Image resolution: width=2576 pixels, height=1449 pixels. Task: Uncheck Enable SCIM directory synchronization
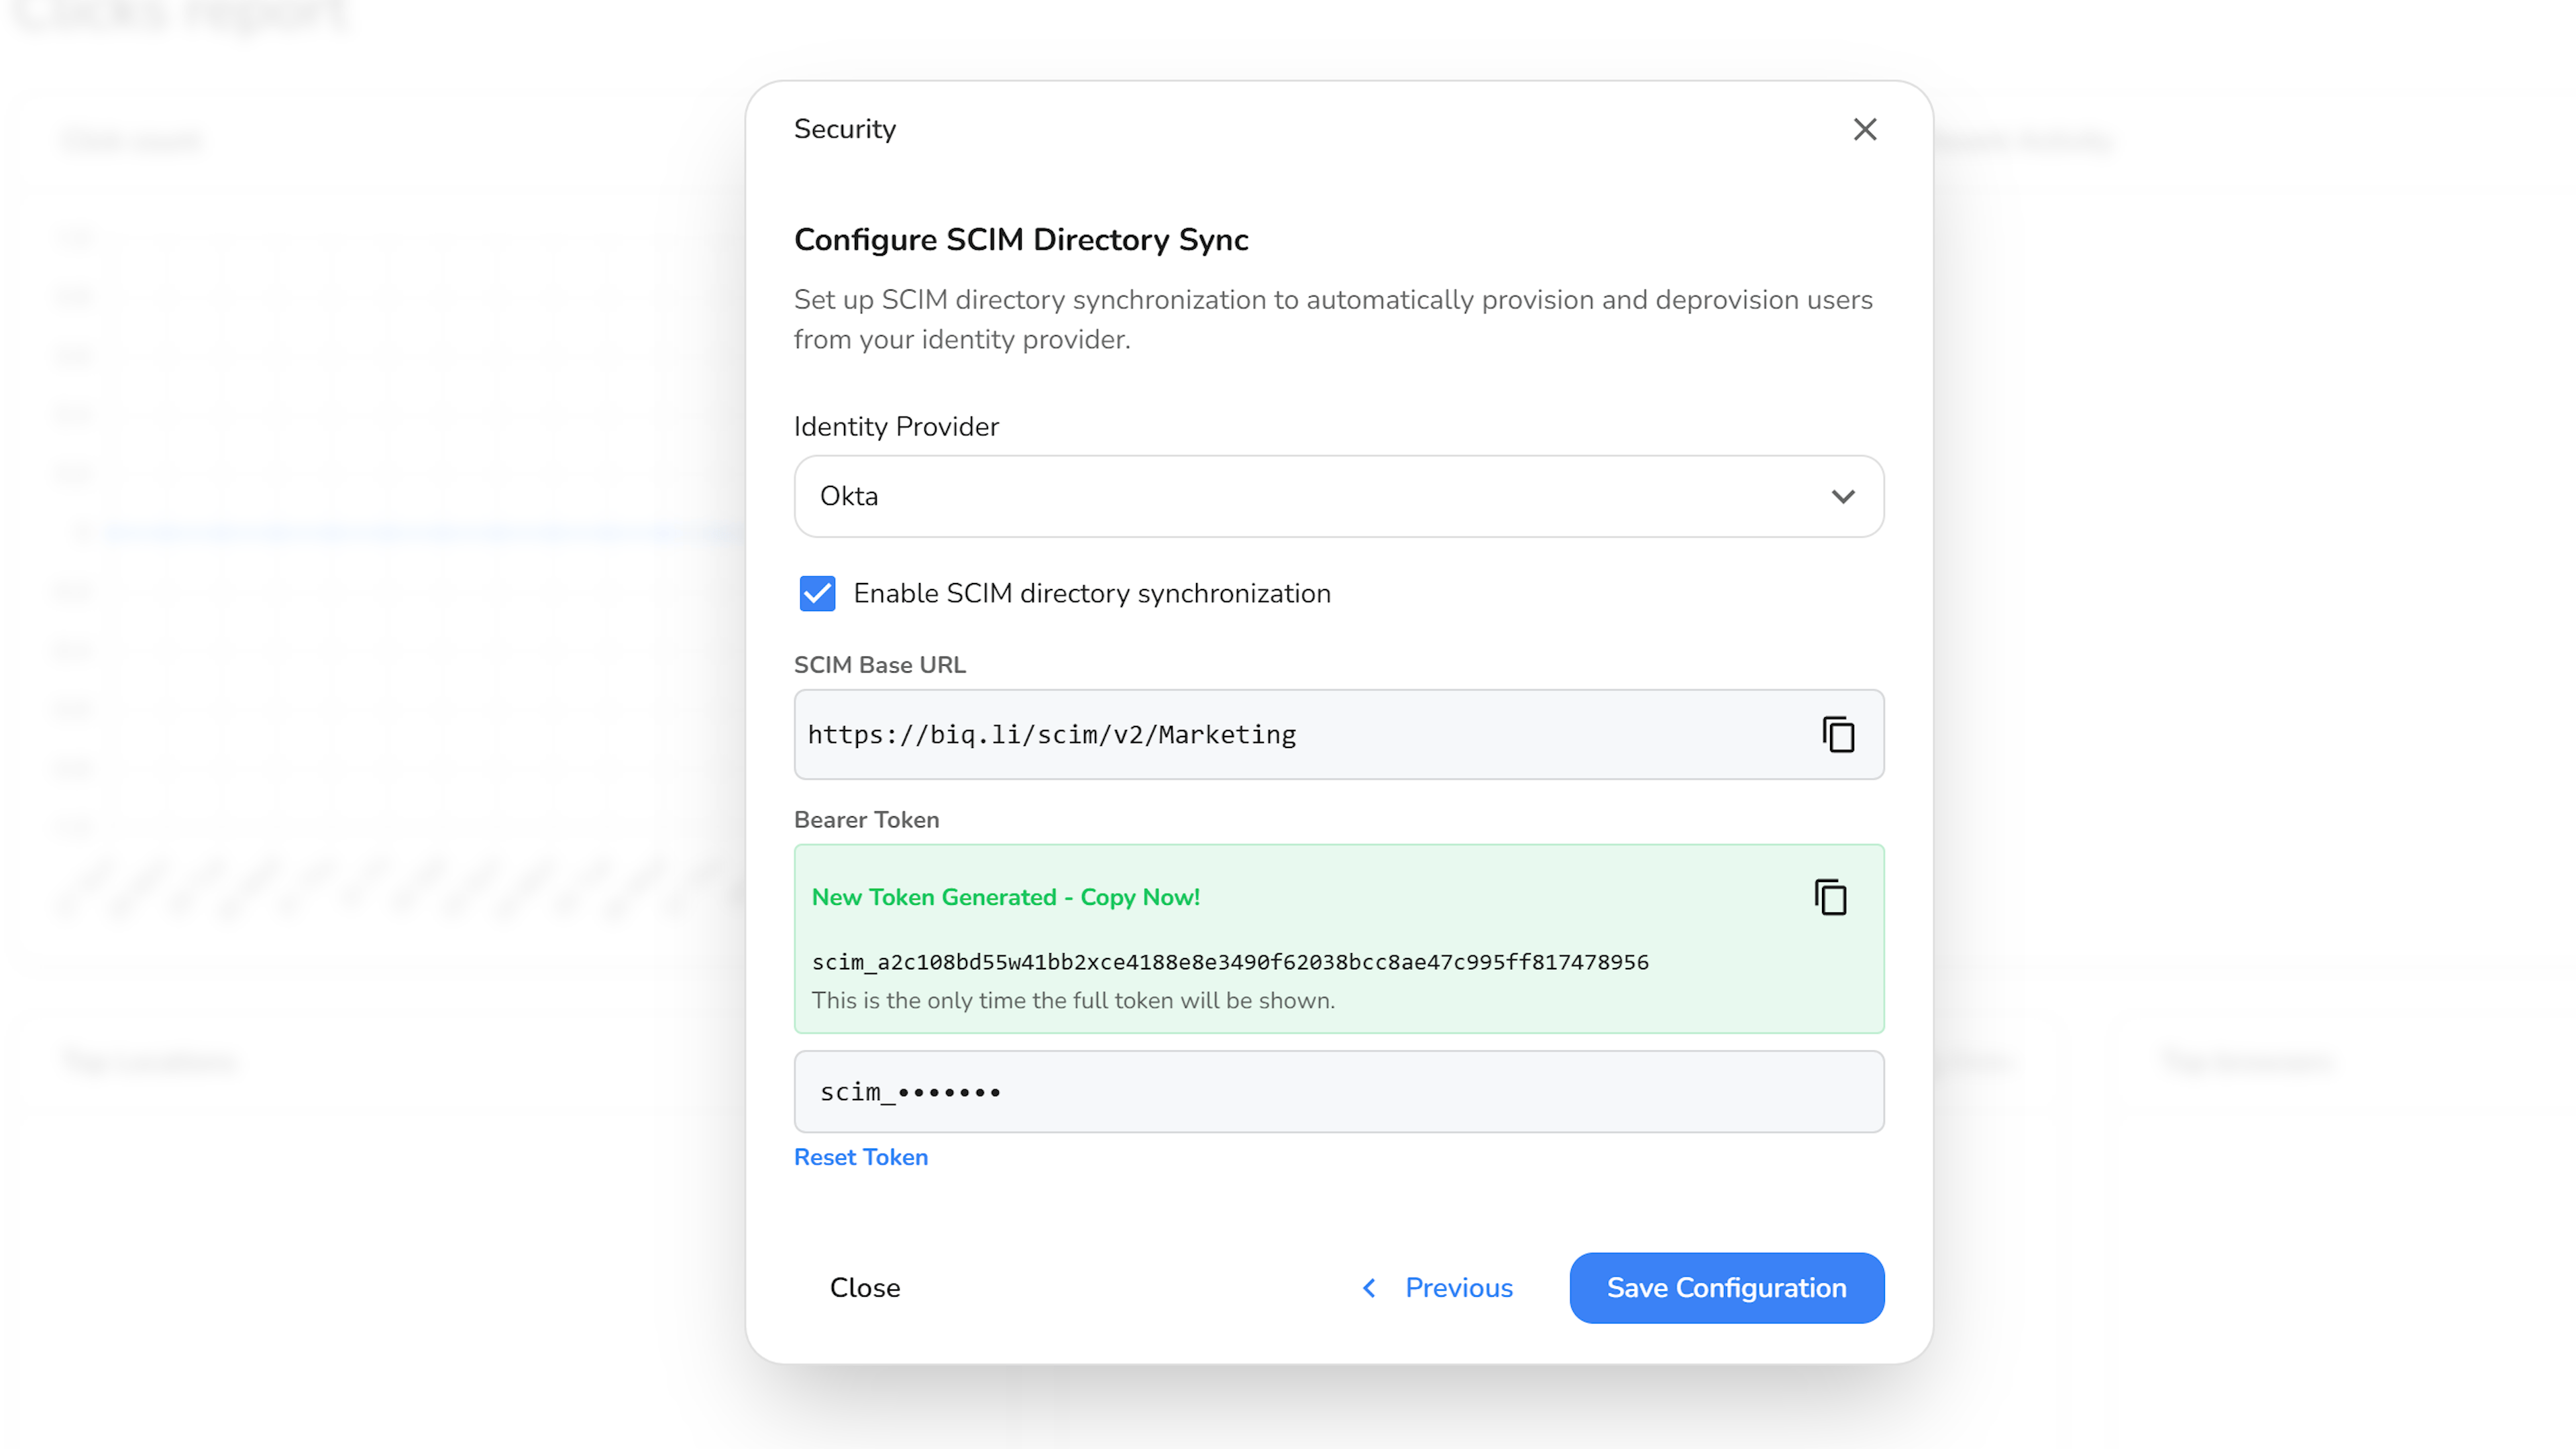817,593
